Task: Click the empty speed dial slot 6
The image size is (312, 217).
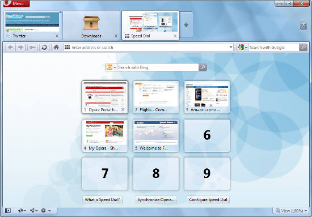Action: 207,135
